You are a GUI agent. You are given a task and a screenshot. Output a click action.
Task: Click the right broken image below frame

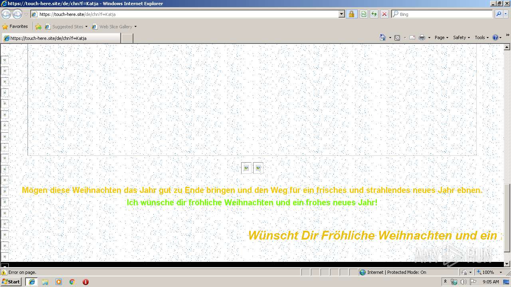pos(258,168)
